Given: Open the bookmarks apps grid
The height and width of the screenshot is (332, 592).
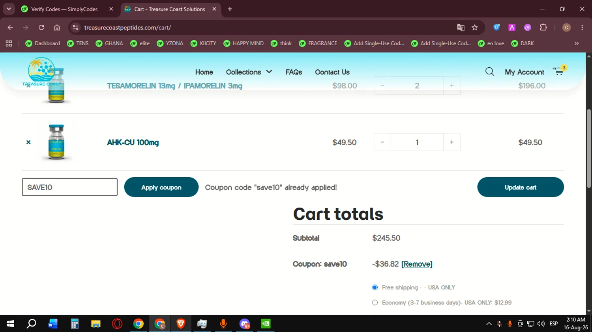Looking at the screenshot, I should (9, 43).
